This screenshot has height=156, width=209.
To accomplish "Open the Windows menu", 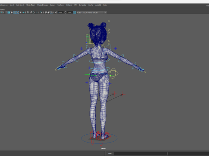I will pyautogui.click(x=3, y=5).
